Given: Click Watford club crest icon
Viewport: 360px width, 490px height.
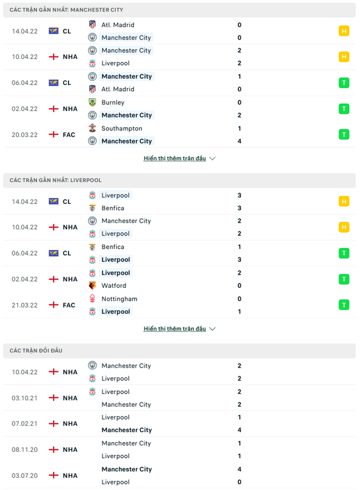Looking at the screenshot, I should click(x=92, y=285).
